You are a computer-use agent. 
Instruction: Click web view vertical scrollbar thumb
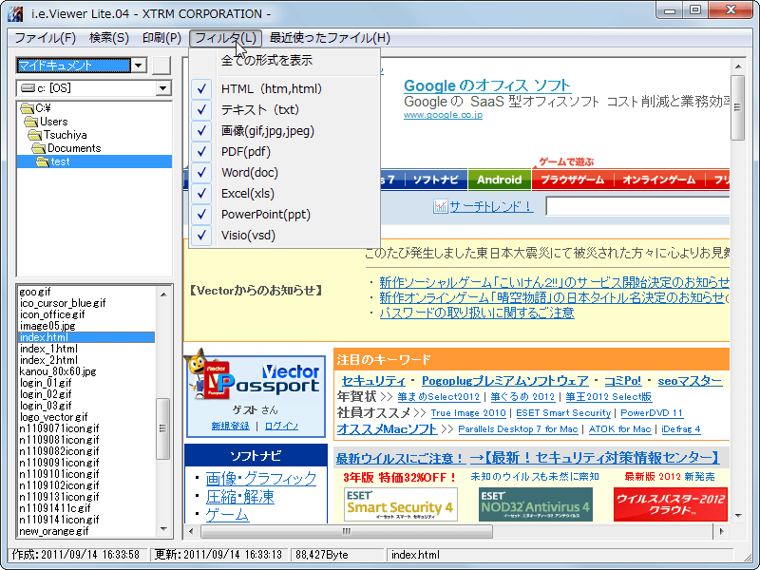tap(737, 107)
